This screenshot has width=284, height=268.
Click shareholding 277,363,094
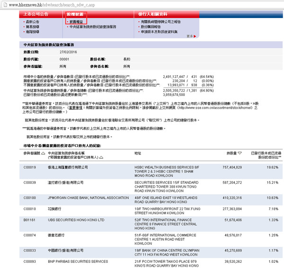click(x=232, y=209)
